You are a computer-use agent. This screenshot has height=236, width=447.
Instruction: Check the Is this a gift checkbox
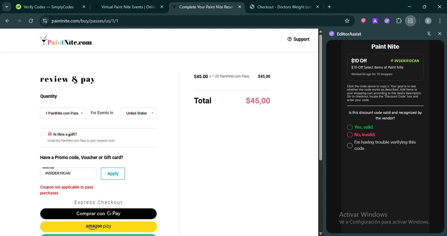(43, 134)
